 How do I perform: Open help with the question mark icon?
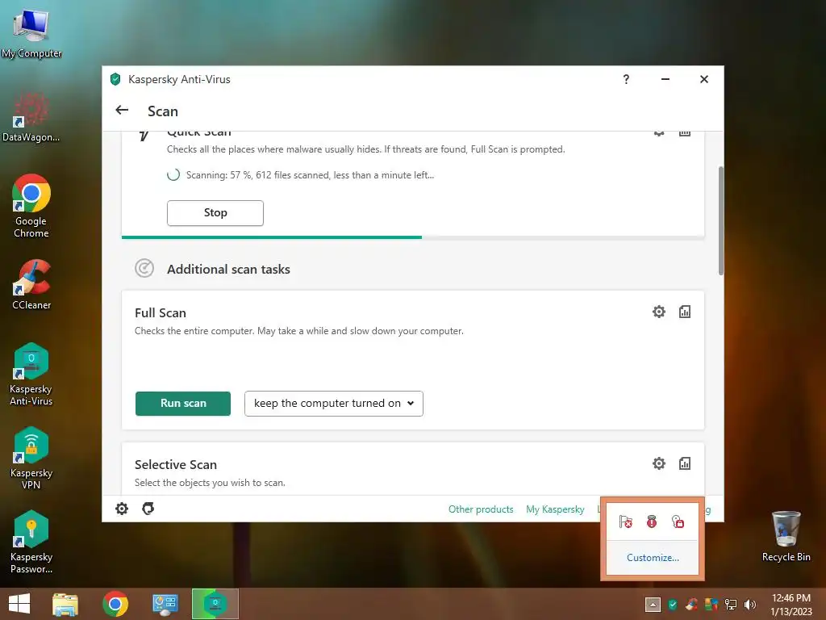click(626, 79)
